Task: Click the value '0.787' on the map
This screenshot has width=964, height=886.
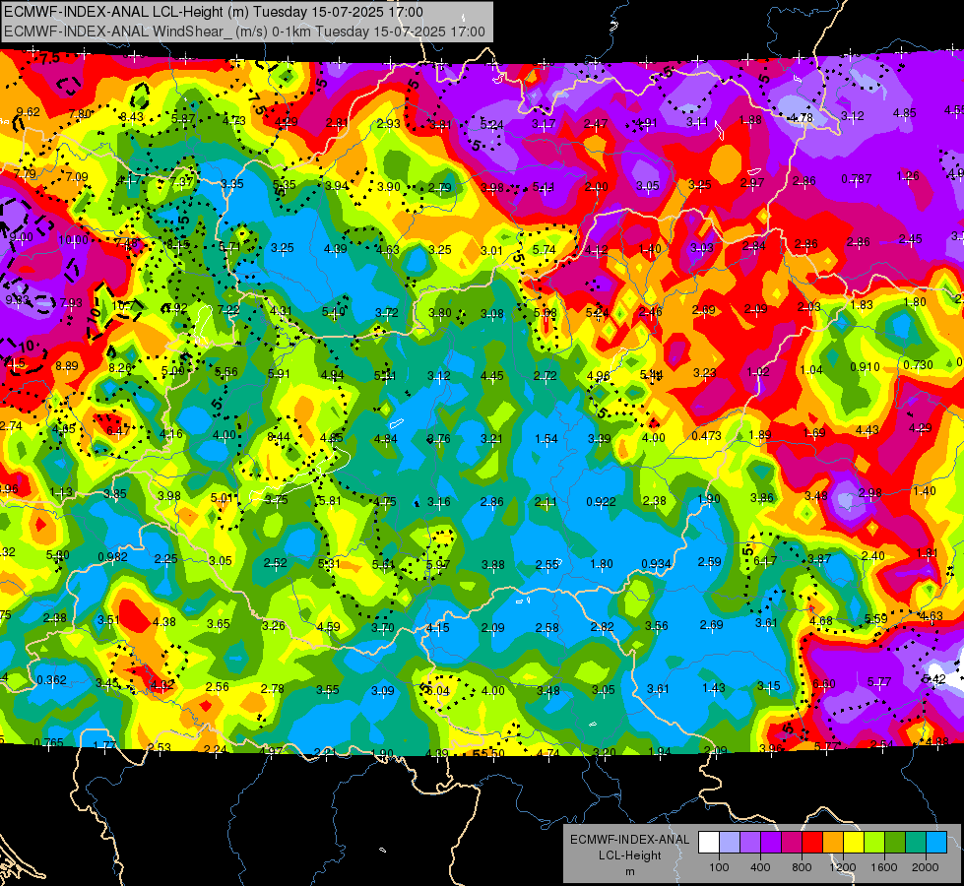Action: pyautogui.click(x=857, y=179)
